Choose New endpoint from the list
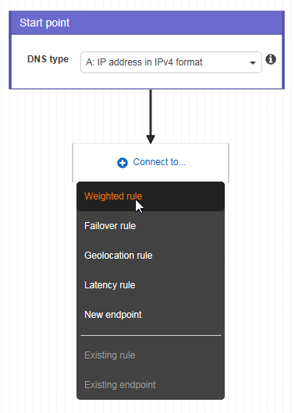This screenshot has height=413, width=295. point(151,315)
